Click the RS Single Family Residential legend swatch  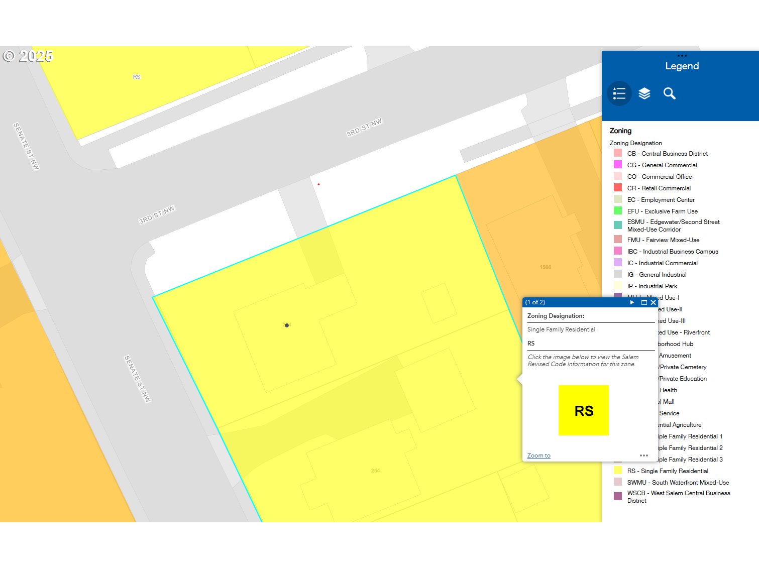618,471
